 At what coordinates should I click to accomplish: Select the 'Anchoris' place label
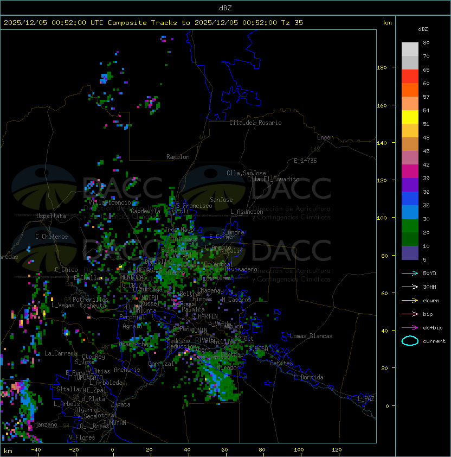point(127,370)
